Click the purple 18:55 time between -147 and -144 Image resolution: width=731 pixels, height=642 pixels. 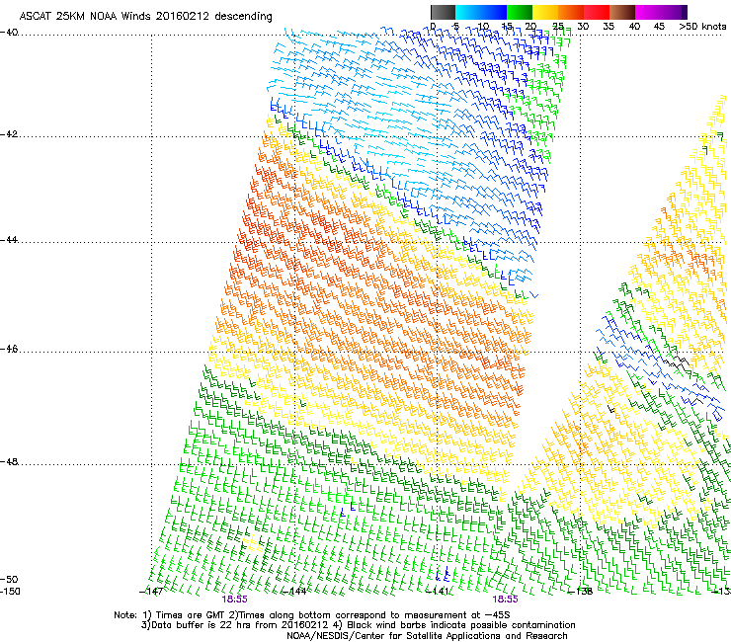[234, 600]
